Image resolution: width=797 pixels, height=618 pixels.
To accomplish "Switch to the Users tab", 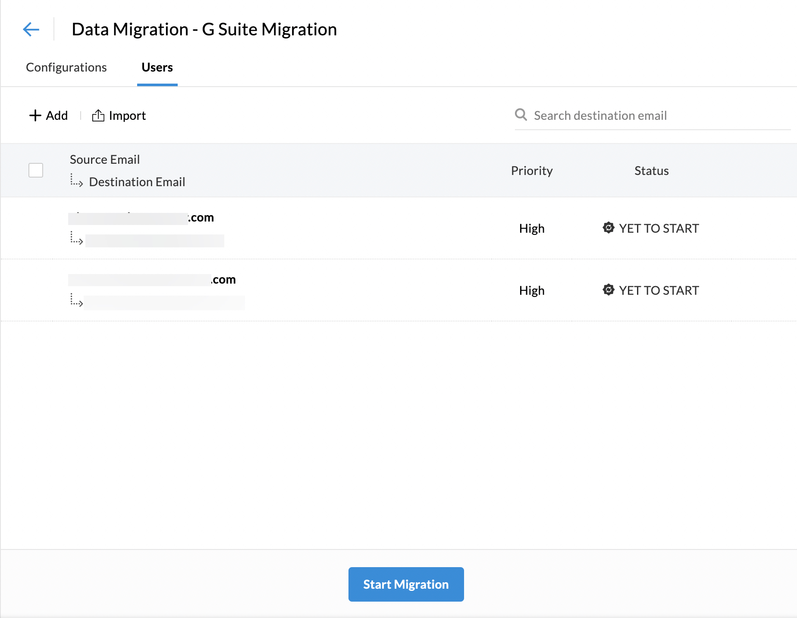I will [157, 67].
